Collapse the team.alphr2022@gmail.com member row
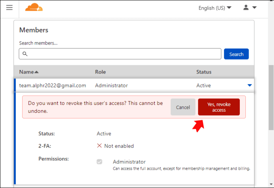 pos(250,85)
